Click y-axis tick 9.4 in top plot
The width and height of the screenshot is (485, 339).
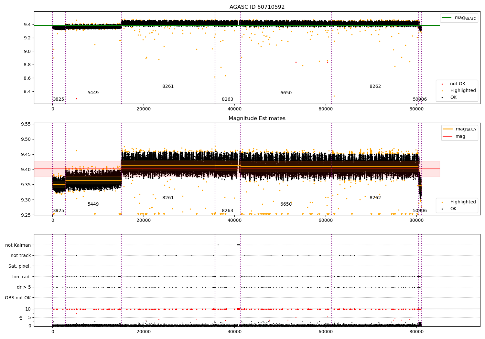pos(27,25)
